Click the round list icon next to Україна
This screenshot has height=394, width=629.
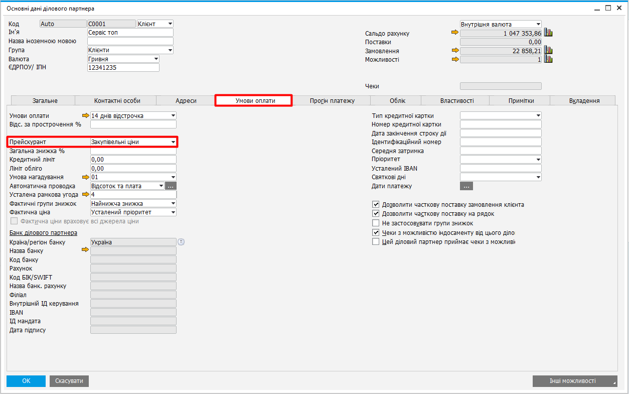coord(182,242)
